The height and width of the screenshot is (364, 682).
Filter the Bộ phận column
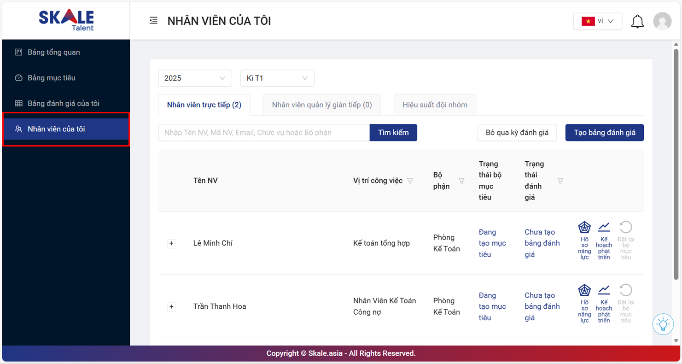pos(461,181)
